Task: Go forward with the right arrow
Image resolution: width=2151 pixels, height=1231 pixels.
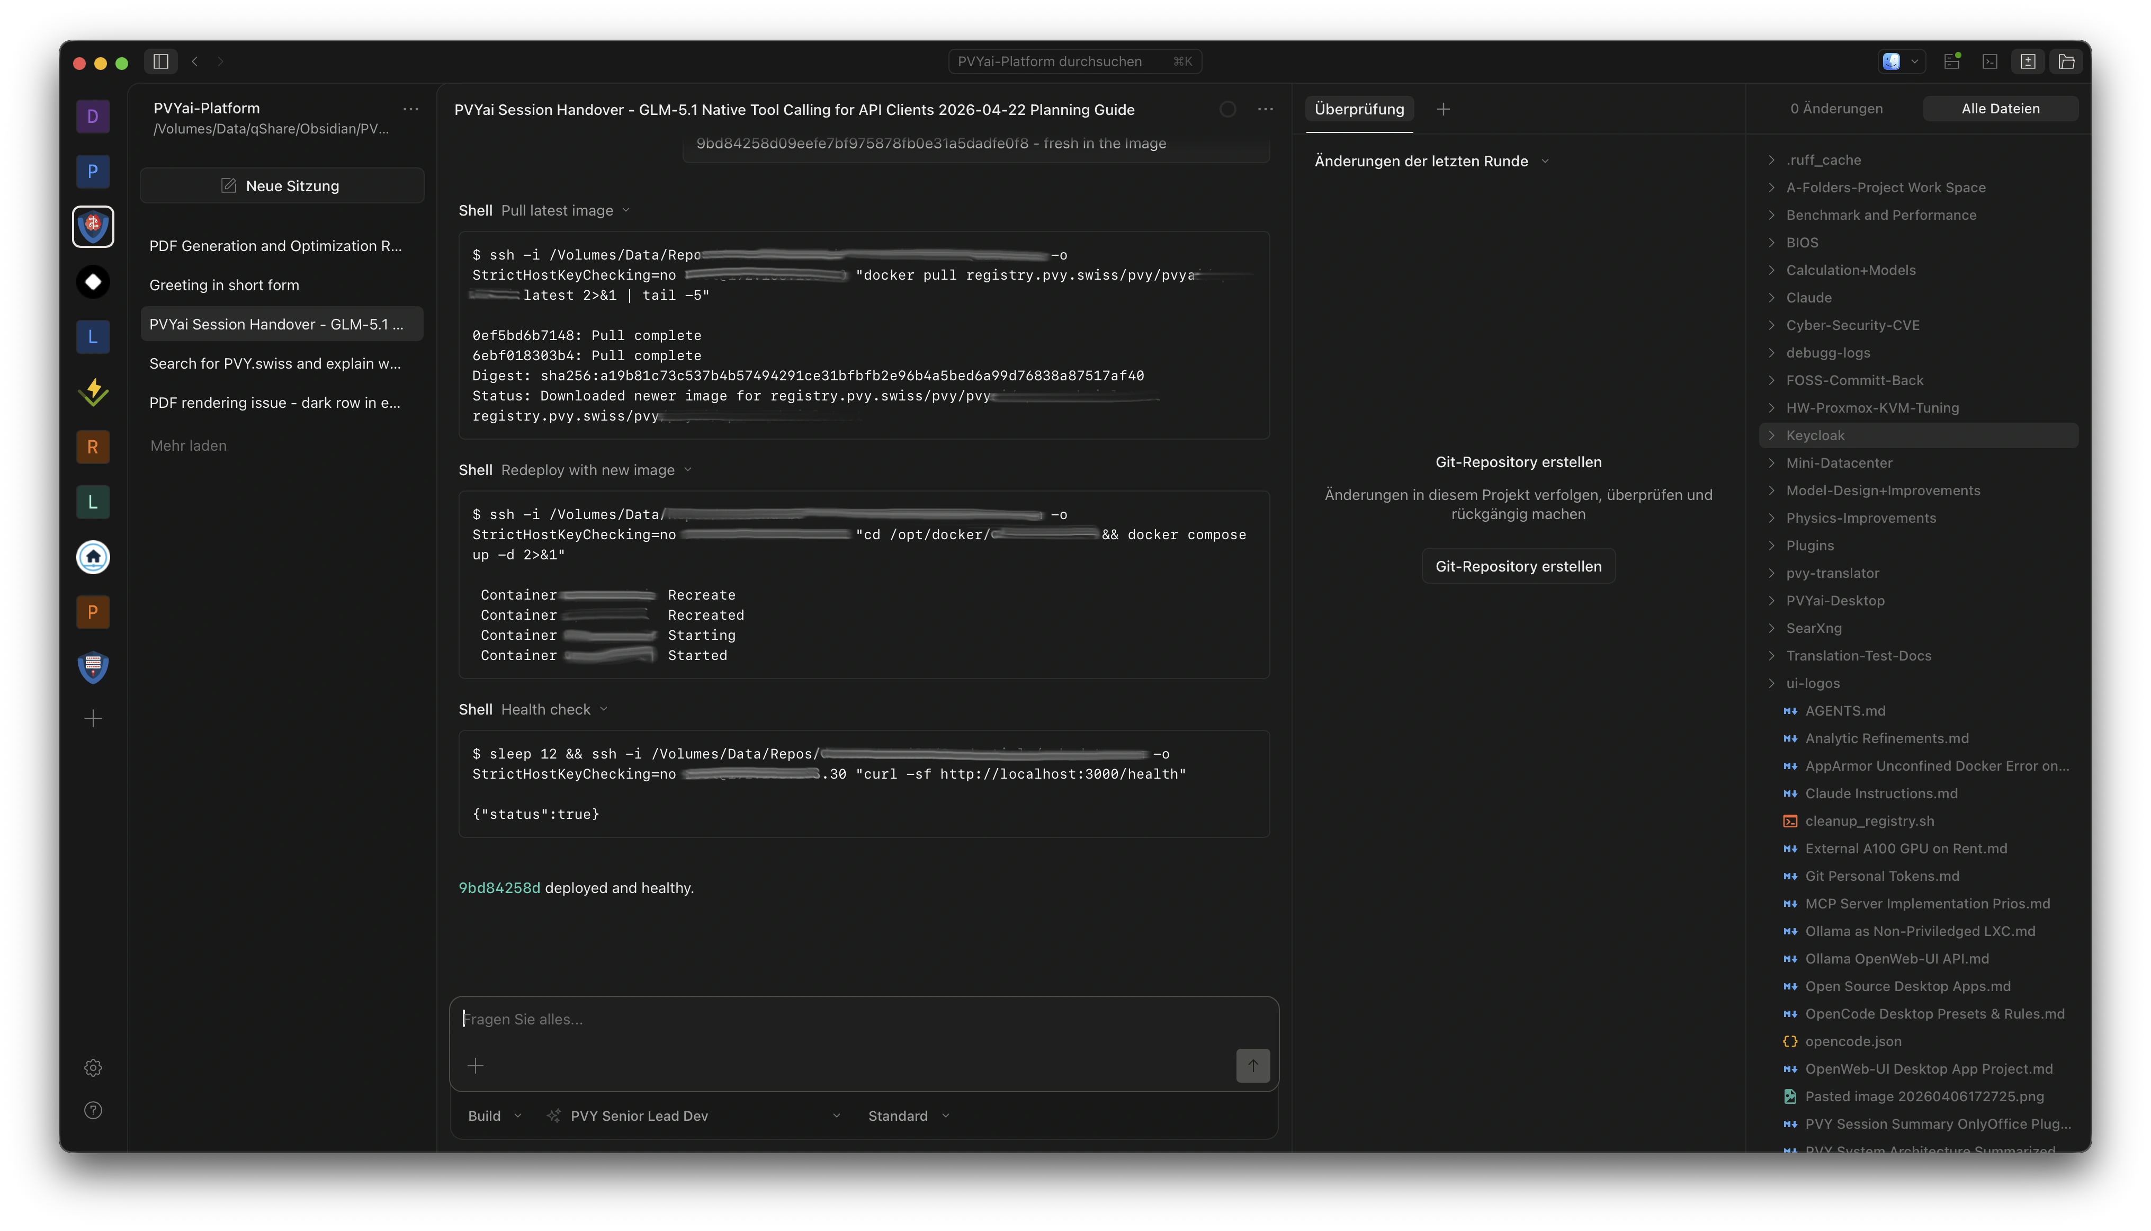Action: (220, 61)
